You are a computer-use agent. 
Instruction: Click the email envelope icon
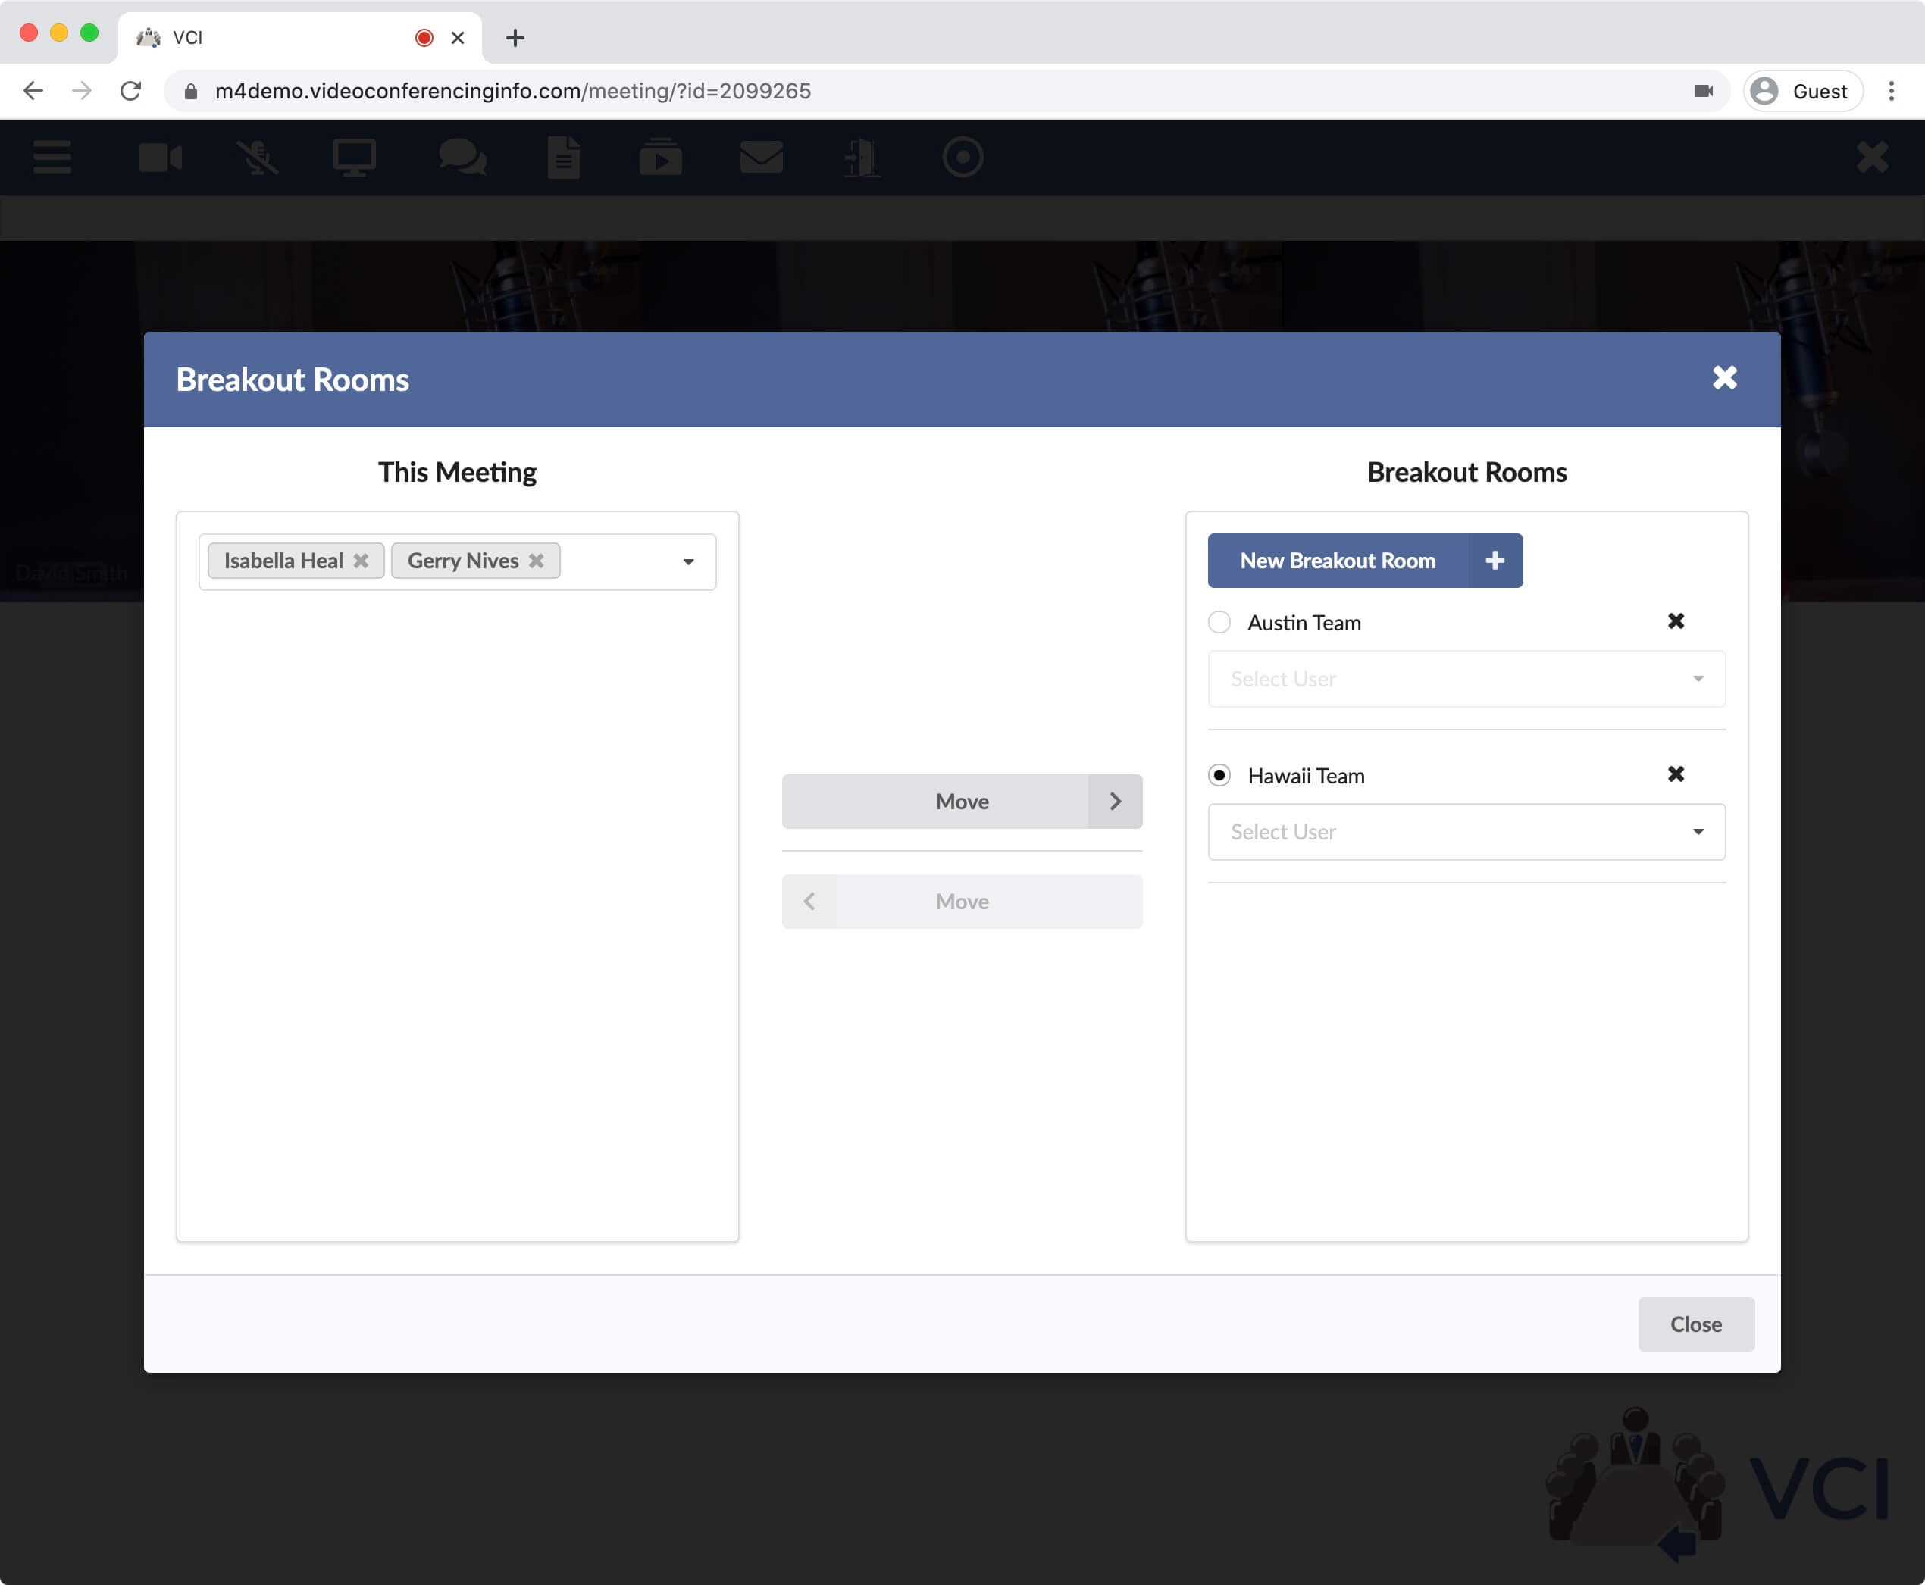click(759, 157)
